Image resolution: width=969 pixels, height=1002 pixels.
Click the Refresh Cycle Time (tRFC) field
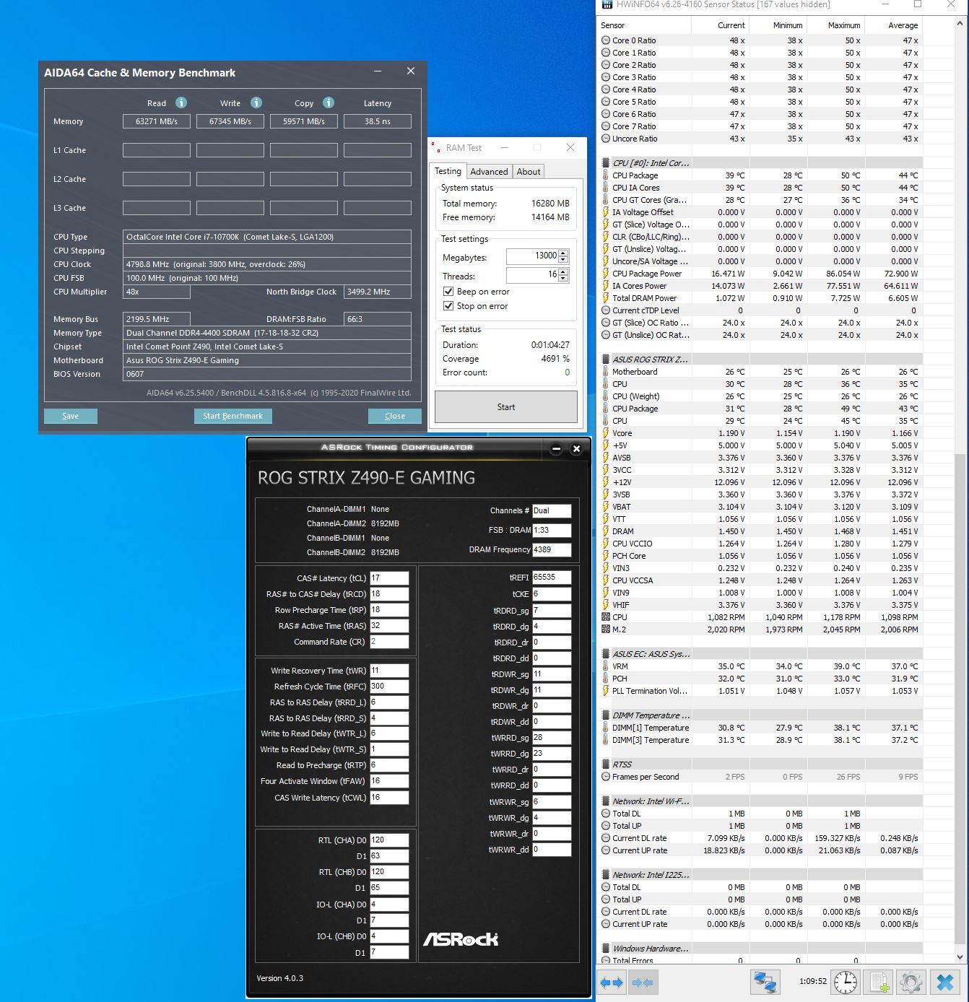(389, 687)
